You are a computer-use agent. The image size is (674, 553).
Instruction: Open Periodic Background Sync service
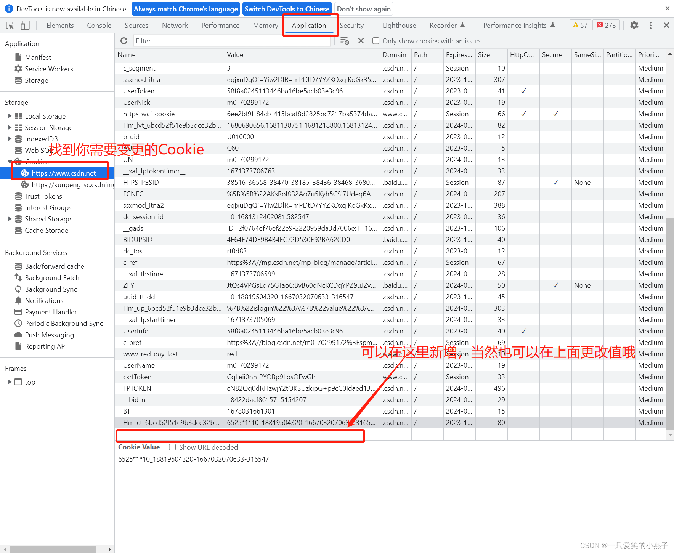[64, 324]
